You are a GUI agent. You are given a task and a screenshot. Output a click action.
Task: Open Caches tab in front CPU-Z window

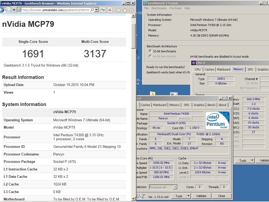[146, 105]
